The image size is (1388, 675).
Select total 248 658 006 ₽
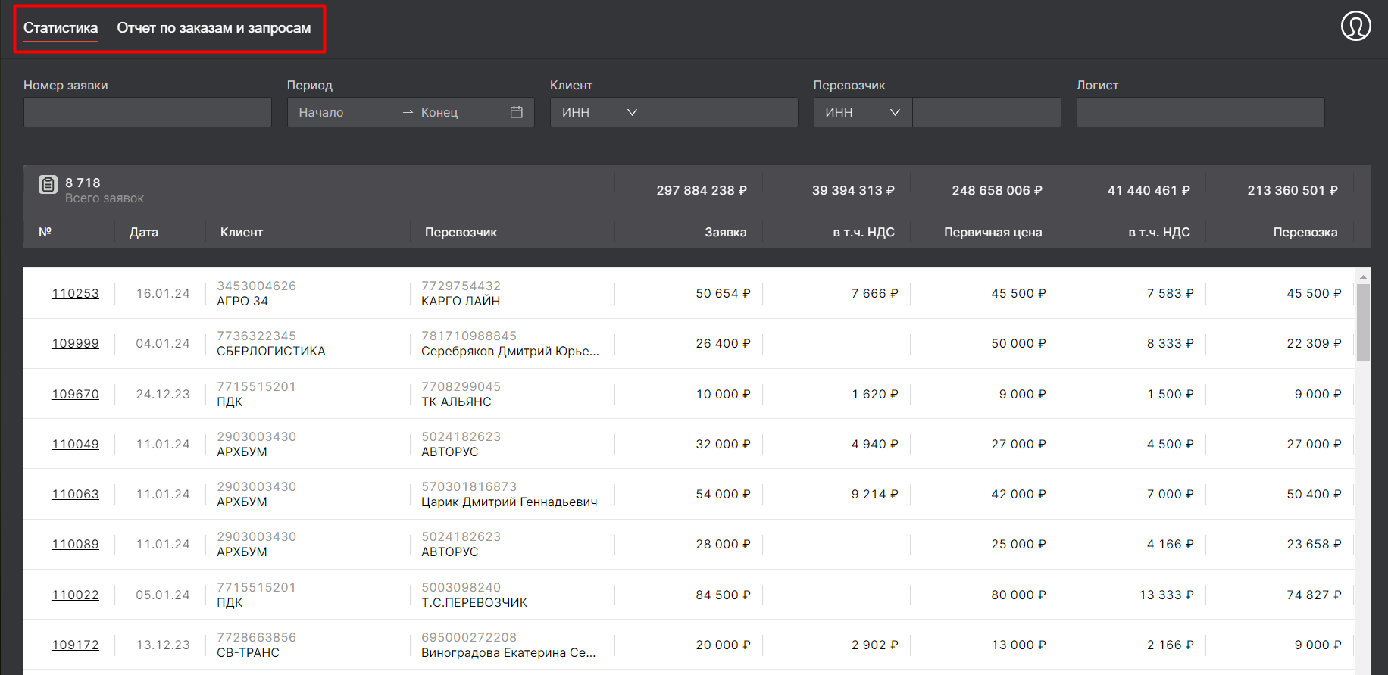coord(997,190)
